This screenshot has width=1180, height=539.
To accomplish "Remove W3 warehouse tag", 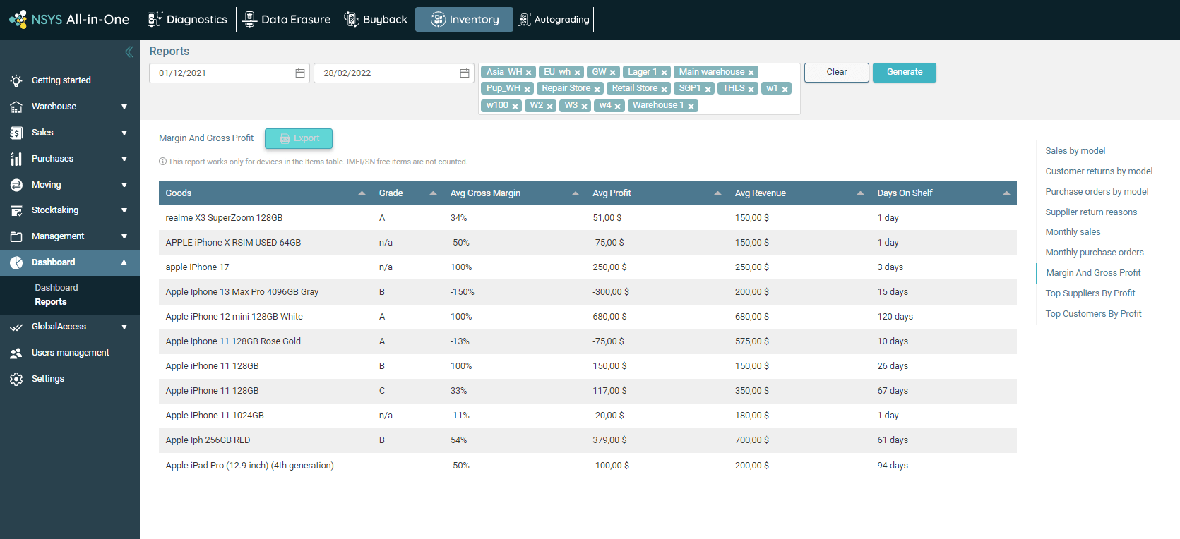I will [x=584, y=106].
